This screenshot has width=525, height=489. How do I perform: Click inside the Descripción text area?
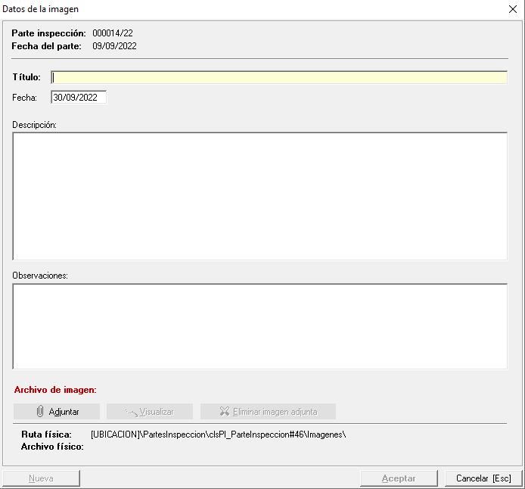(x=259, y=196)
